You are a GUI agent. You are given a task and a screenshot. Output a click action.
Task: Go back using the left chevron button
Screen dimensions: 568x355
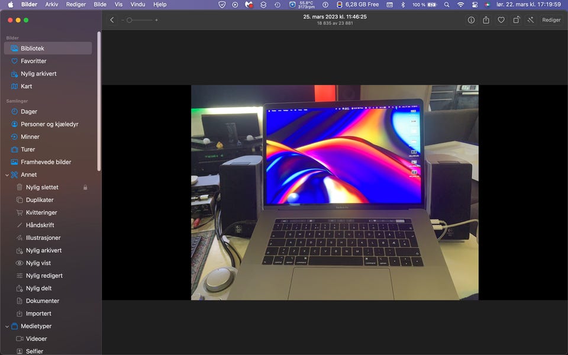click(x=112, y=20)
